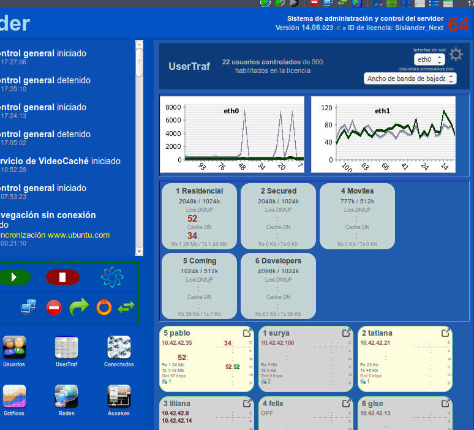This screenshot has height=430, width=474.
Task: Click the red no-entry icon next to green curved arrow
Action: 54,307
